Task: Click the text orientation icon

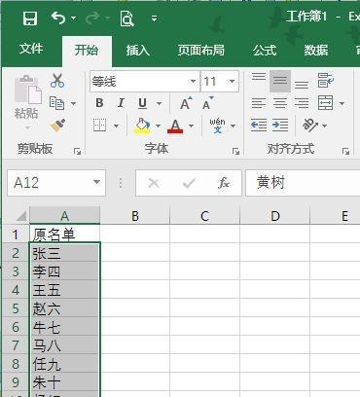Action: (309, 126)
